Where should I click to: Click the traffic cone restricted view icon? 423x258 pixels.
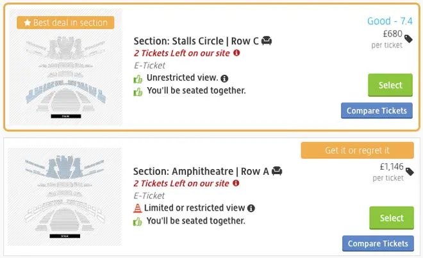(138, 208)
